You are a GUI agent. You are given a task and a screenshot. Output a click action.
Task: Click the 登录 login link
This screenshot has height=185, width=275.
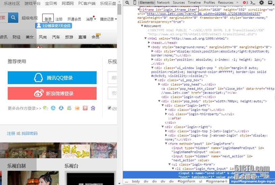[x=48, y=19]
